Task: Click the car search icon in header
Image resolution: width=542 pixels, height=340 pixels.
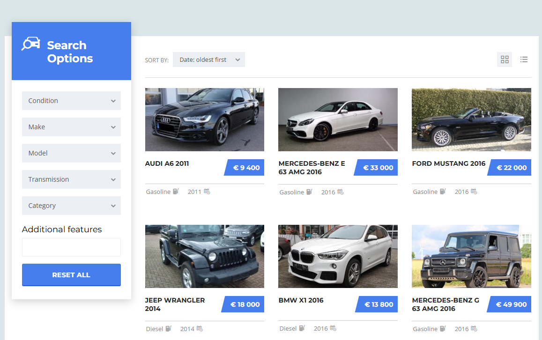Action: point(31,44)
